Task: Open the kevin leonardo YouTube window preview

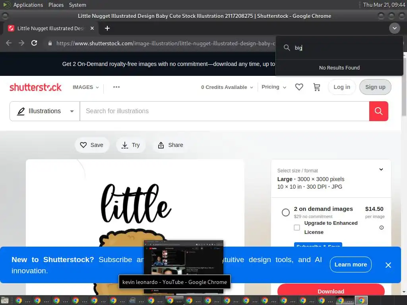Action: 184,267
